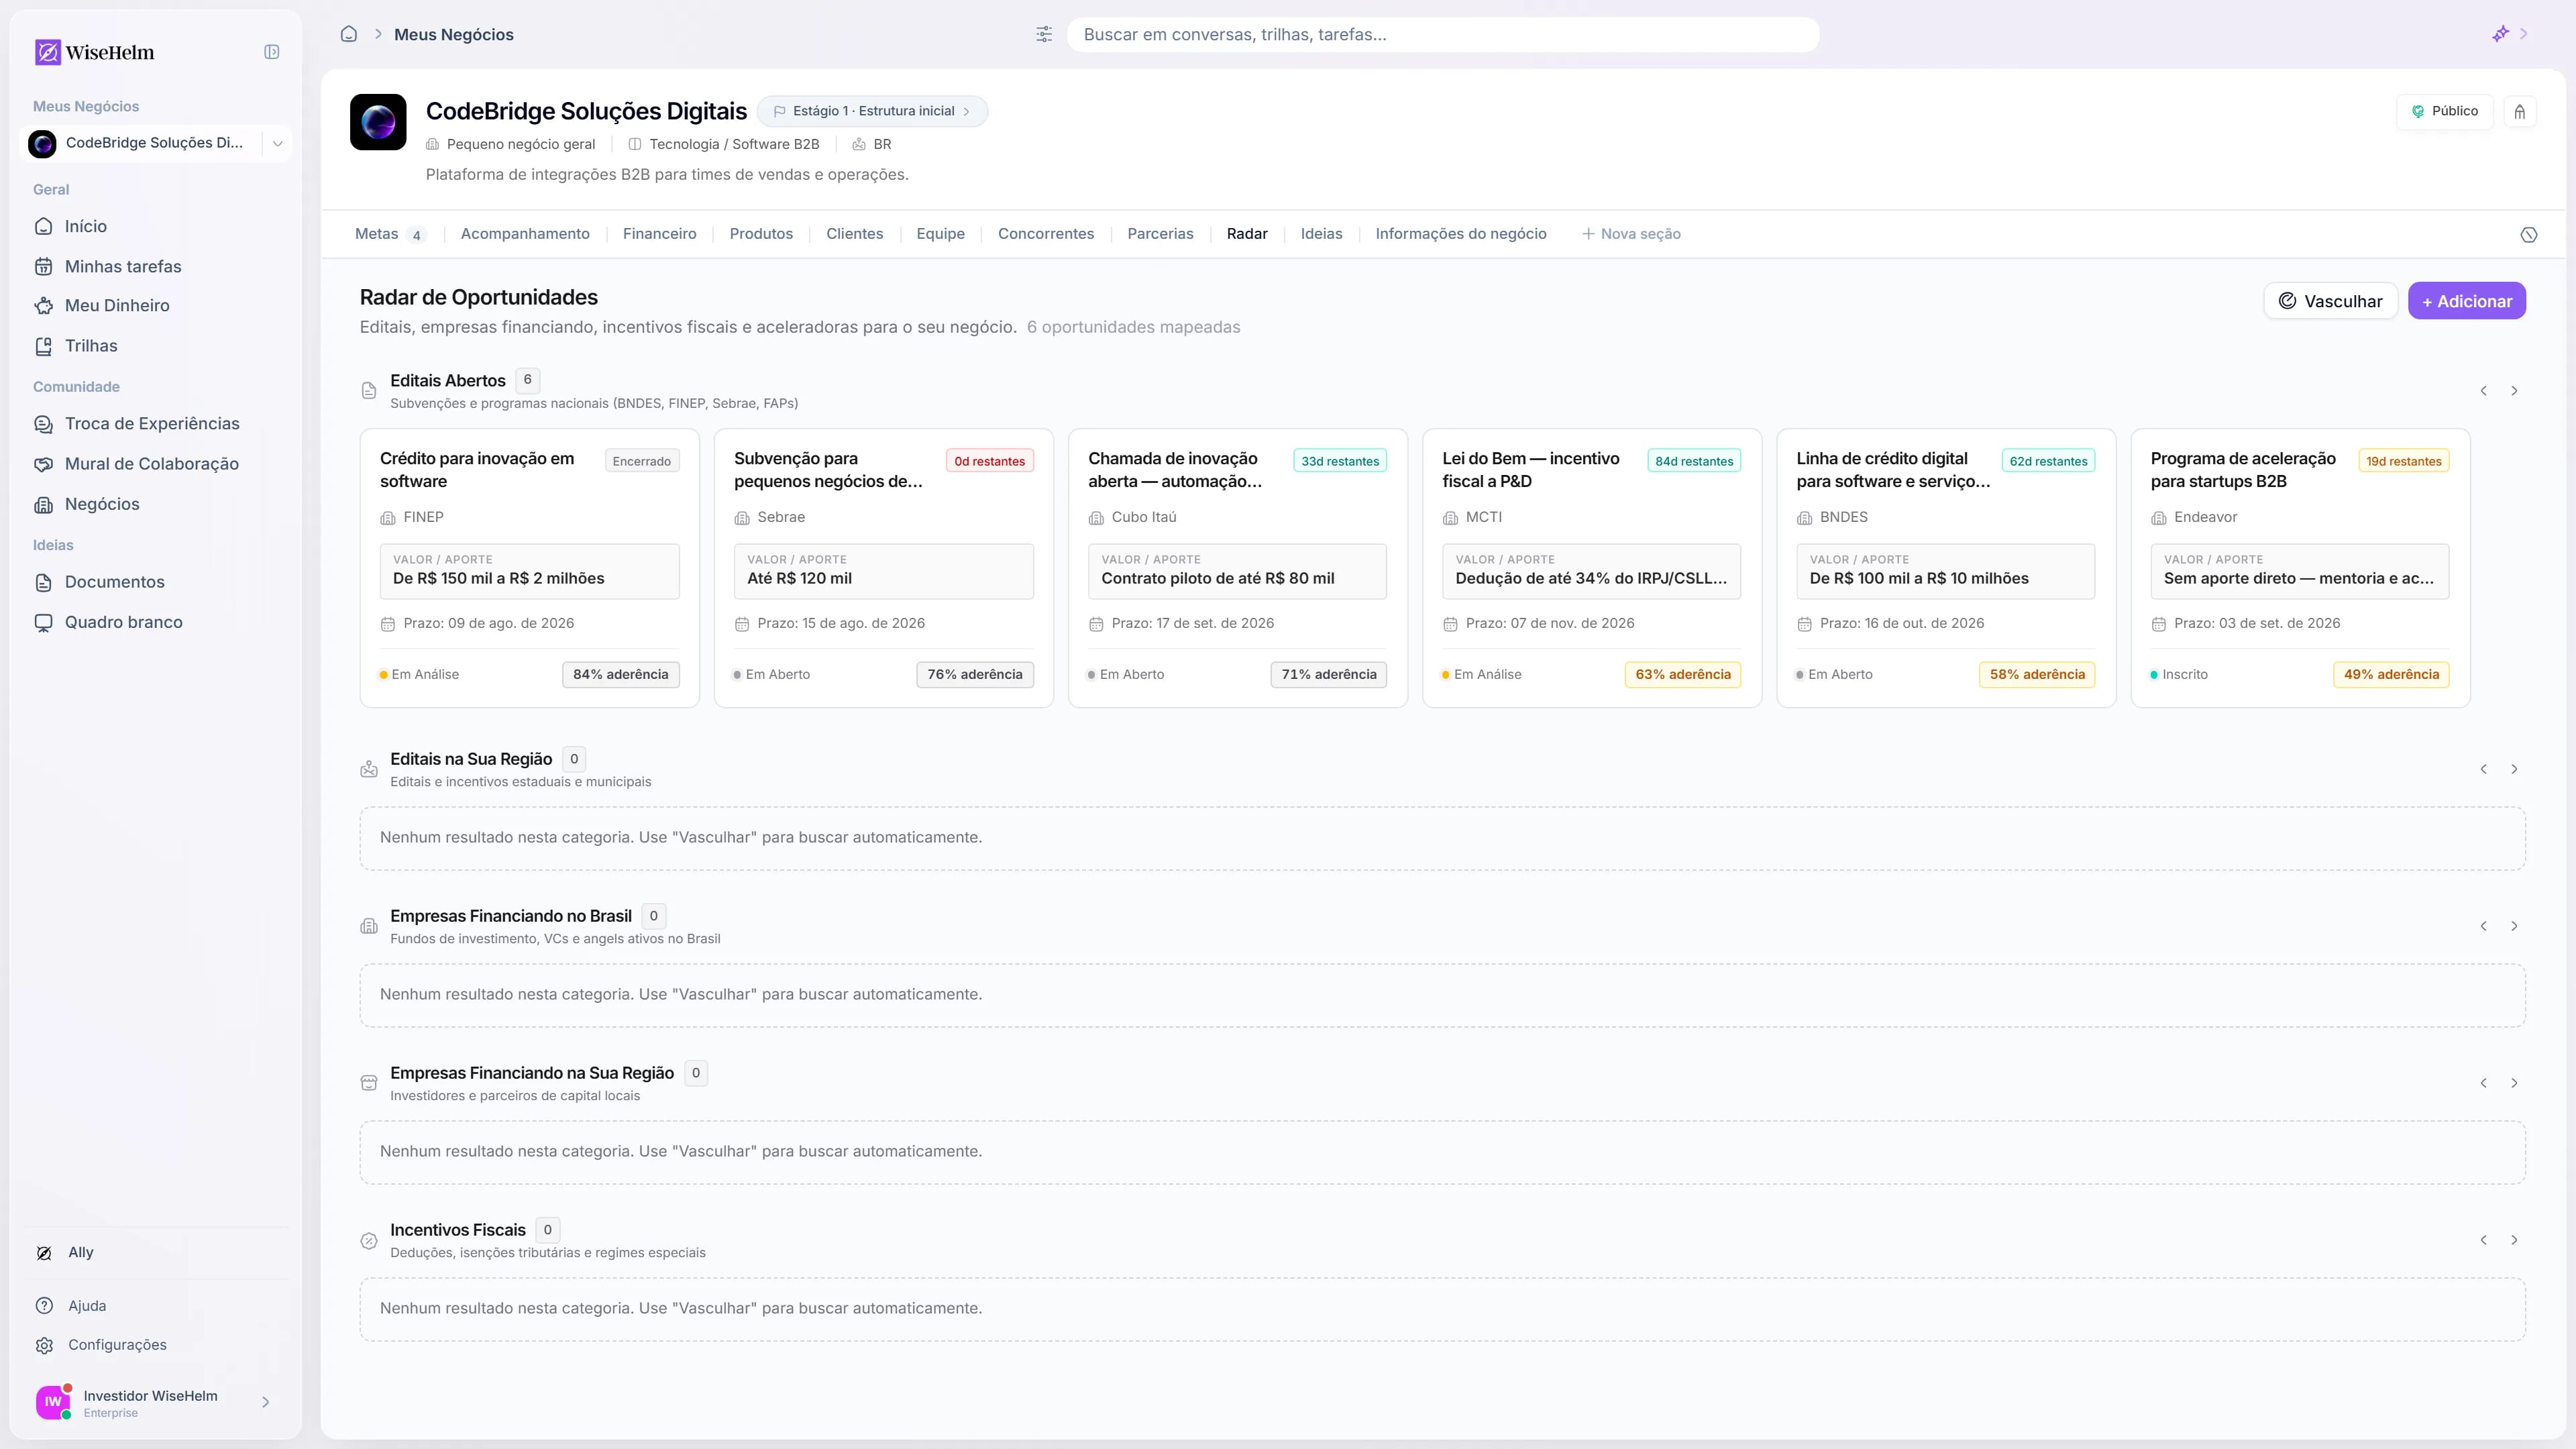Switch to the Financeiro tab
The image size is (2576, 1449).
point(660,234)
